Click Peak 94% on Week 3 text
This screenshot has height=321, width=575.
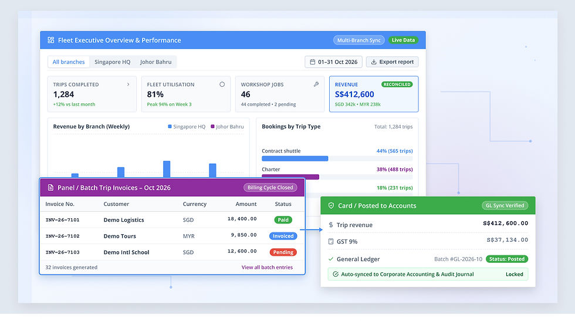[x=169, y=104]
